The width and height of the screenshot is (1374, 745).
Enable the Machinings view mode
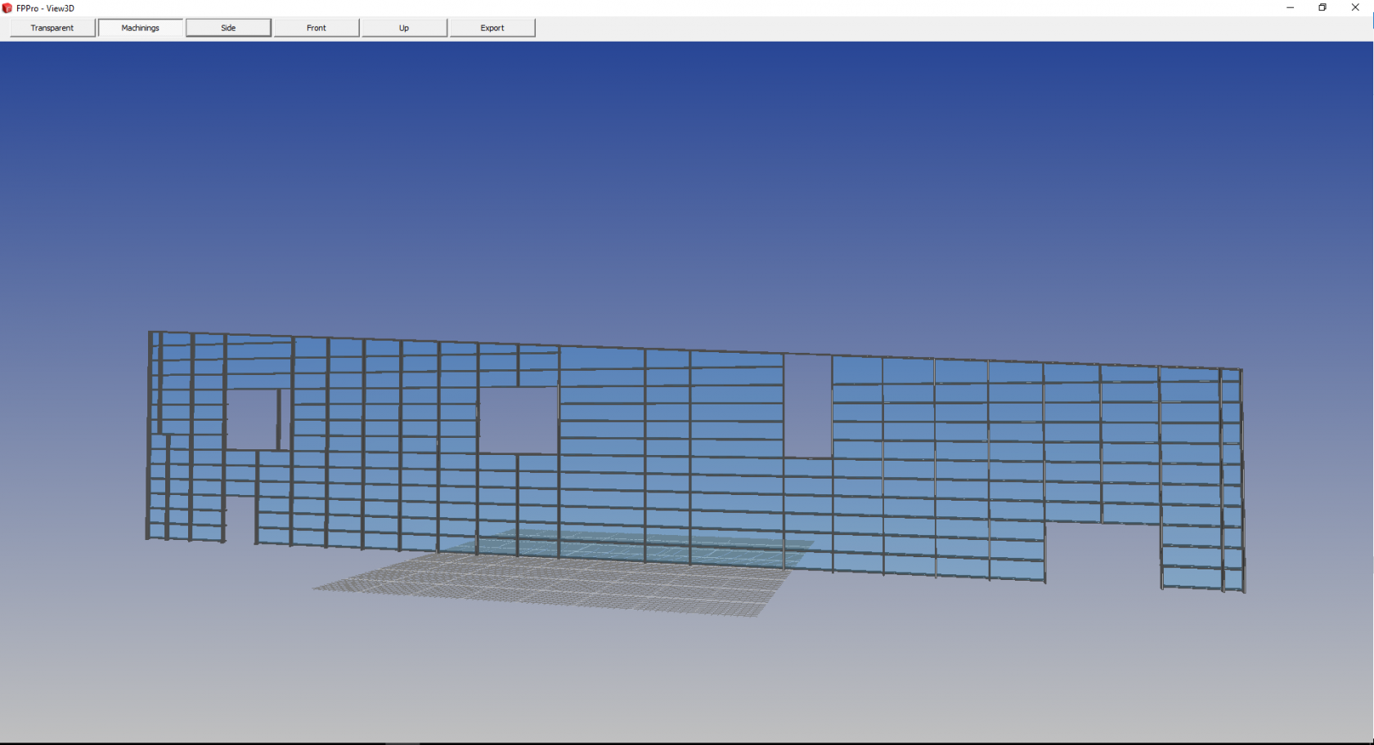pyautogui.click(x=140, y=27)
